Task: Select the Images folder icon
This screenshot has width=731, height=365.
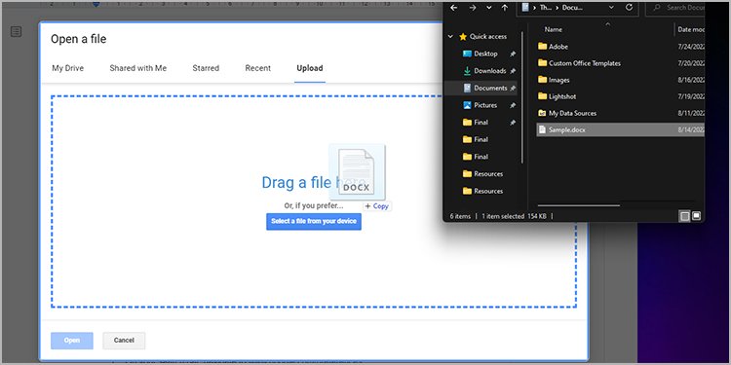Action: pos(542,80)
